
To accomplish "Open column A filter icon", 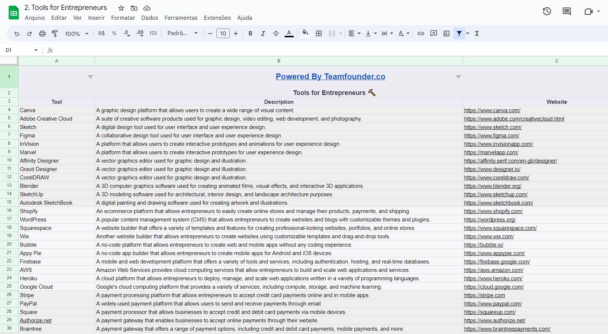I will coord(91,77).
